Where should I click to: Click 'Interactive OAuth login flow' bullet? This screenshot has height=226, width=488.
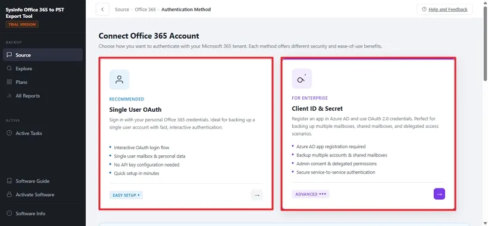click(x=142, y=147)
